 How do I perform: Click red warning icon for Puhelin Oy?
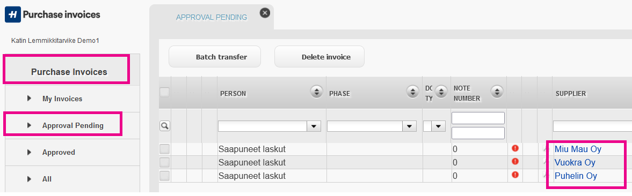pyautogui.click(x=515, y=175)
